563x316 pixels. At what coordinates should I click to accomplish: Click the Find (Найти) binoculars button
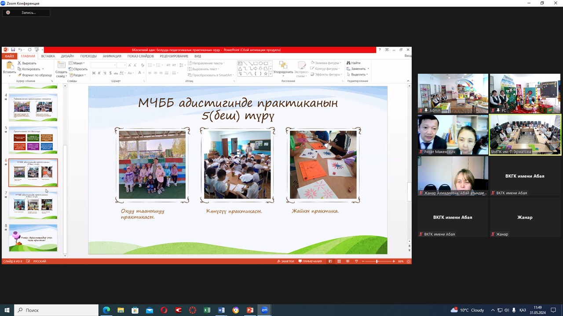click(x=353, y=63)
